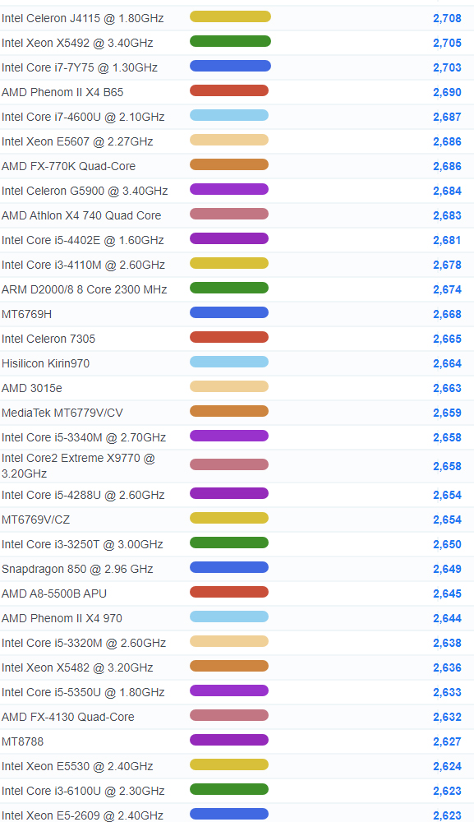Click Intel Core i5-3340M @ 2.70GHz
This screenshot has width=474, height=822.
tap(84, 437)
